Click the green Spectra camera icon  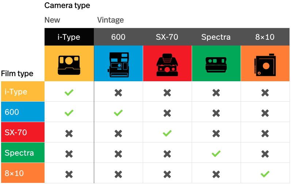coord(216,64)
